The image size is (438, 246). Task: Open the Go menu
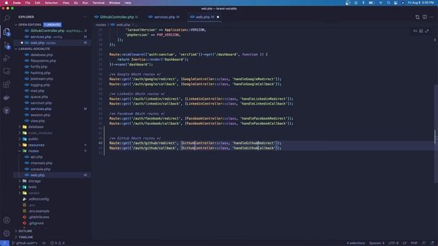click(x=76, y=3)
